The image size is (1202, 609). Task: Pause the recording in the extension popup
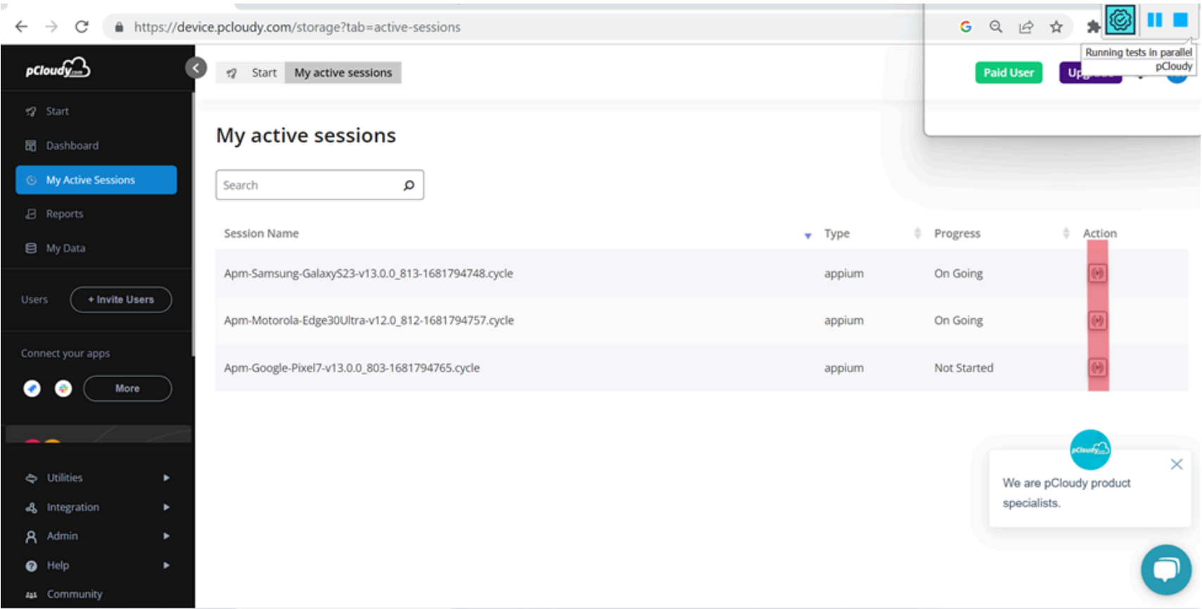point(1154,20)
